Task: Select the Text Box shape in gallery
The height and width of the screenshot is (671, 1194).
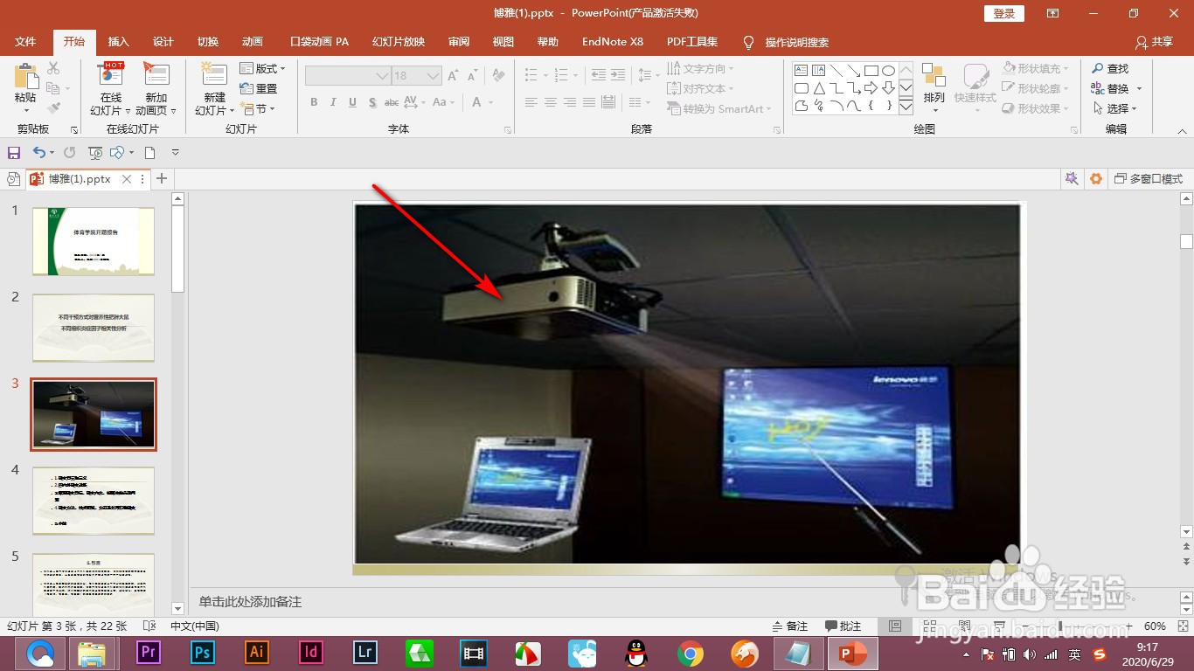Action: click(x=801, y=71)
